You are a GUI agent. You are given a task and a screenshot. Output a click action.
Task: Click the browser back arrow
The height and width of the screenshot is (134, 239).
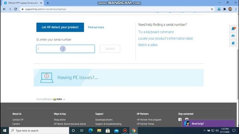tap(4, 9)
